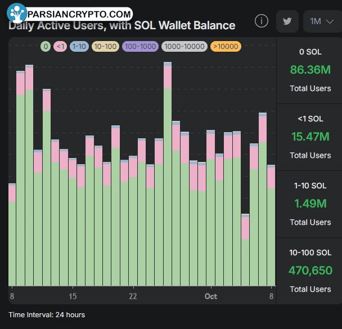Image resolution: width=342 pixels, height=329 pixels.
Task: Click the 15.47M total users value
Action: click(310, 137)
